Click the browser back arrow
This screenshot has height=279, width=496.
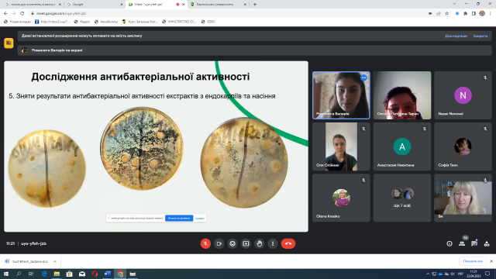point(5,13)
